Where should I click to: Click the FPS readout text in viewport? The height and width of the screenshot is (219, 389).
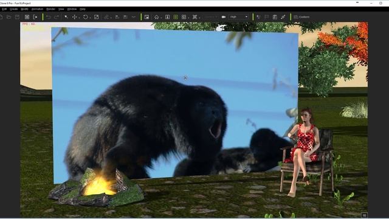29,24
